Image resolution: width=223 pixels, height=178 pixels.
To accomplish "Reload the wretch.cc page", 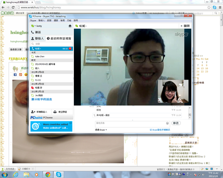I will [13, 7].
